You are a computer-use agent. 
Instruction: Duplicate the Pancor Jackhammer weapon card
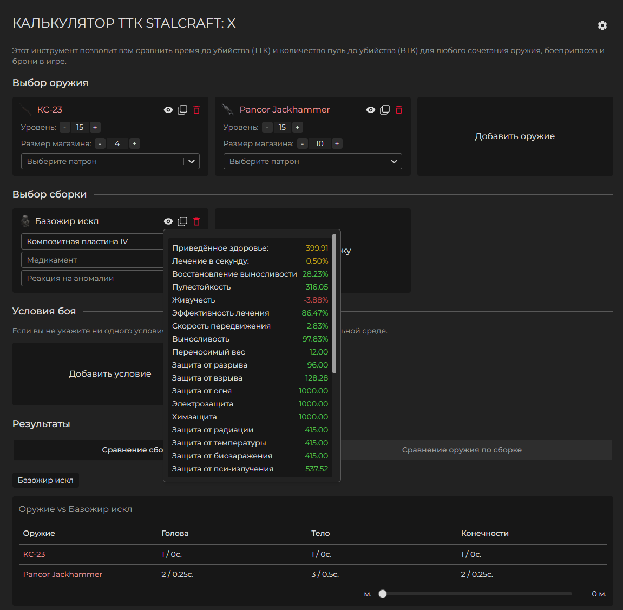[385, 110]
